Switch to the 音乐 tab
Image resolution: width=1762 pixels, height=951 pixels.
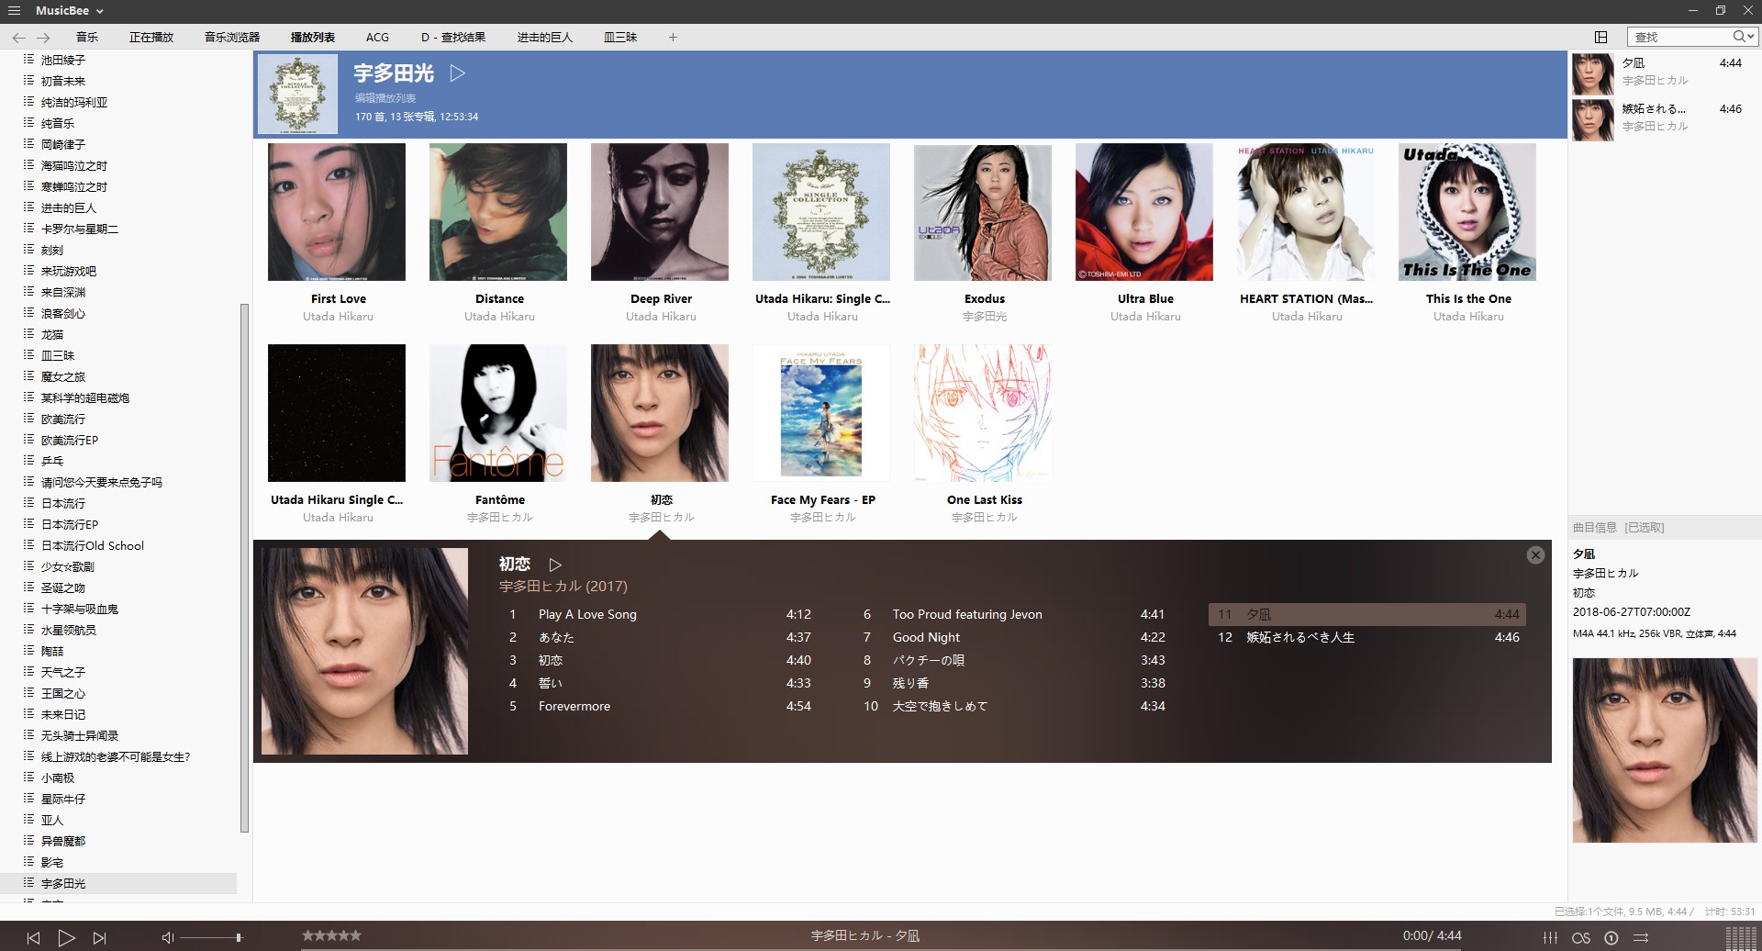87,38
